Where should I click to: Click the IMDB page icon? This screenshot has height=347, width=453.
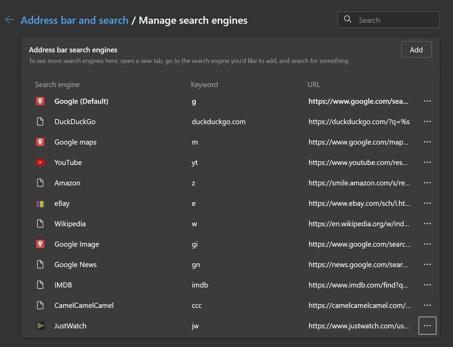(40, 285)
